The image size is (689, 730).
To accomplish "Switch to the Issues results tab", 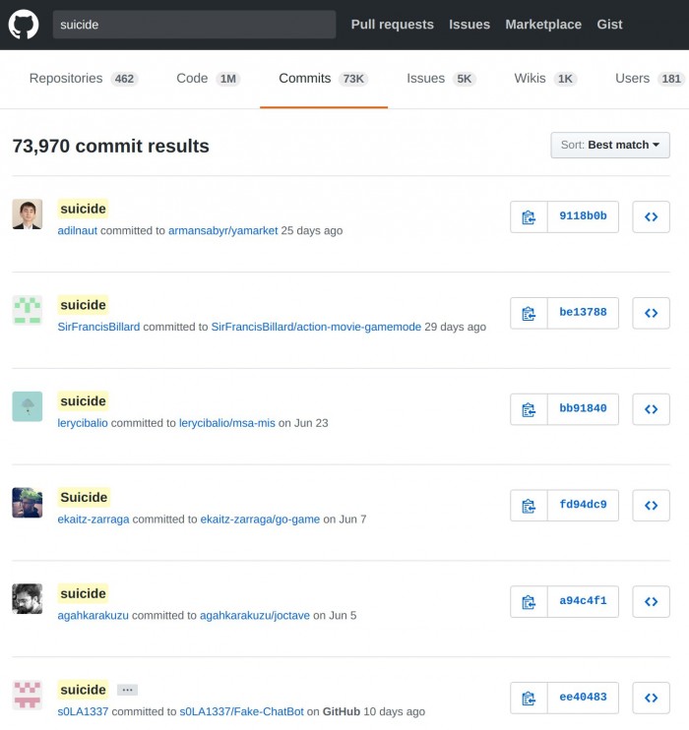I will click(x=441, y=79).
